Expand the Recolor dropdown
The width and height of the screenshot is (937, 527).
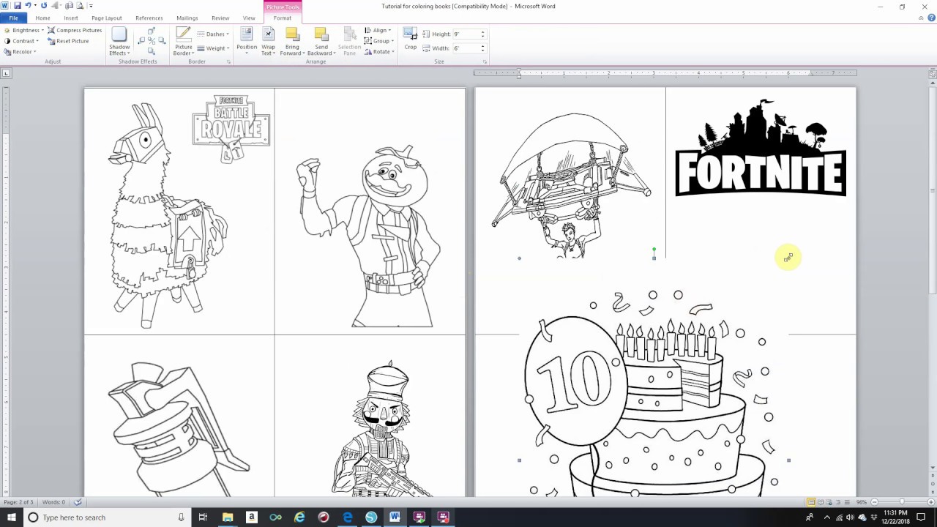click(20, 52)
